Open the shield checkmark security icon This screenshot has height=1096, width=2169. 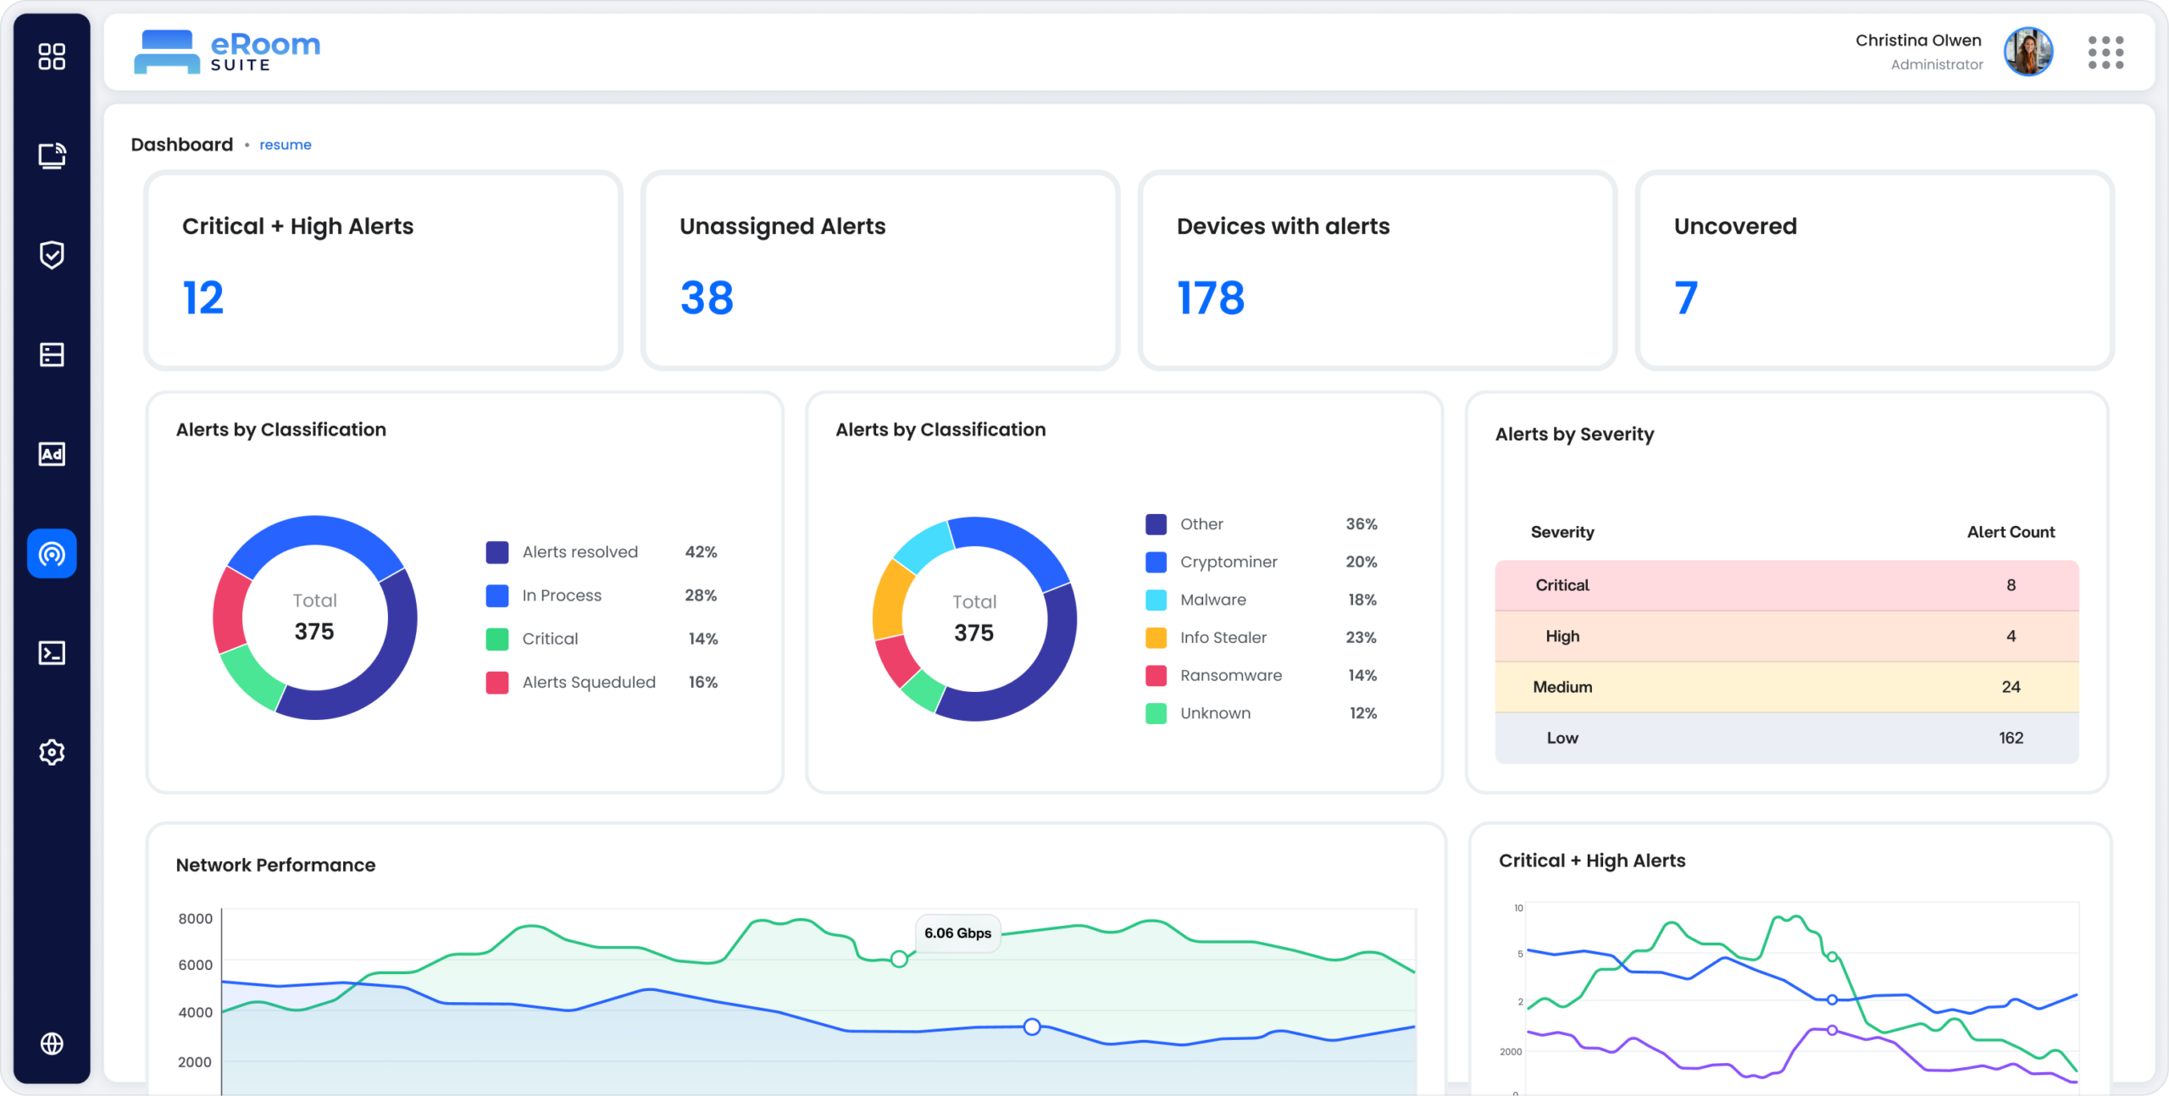pyautogui.click(x=52, y=255)
